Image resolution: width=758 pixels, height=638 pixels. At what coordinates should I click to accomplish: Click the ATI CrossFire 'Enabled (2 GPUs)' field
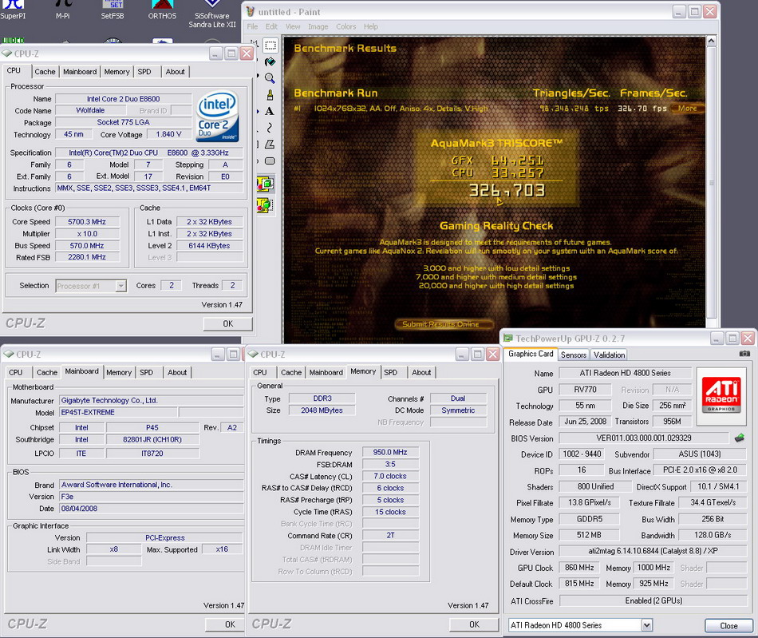coord(653,600)
